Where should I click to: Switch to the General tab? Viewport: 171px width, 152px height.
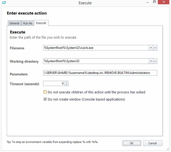[x=15, y=23]
